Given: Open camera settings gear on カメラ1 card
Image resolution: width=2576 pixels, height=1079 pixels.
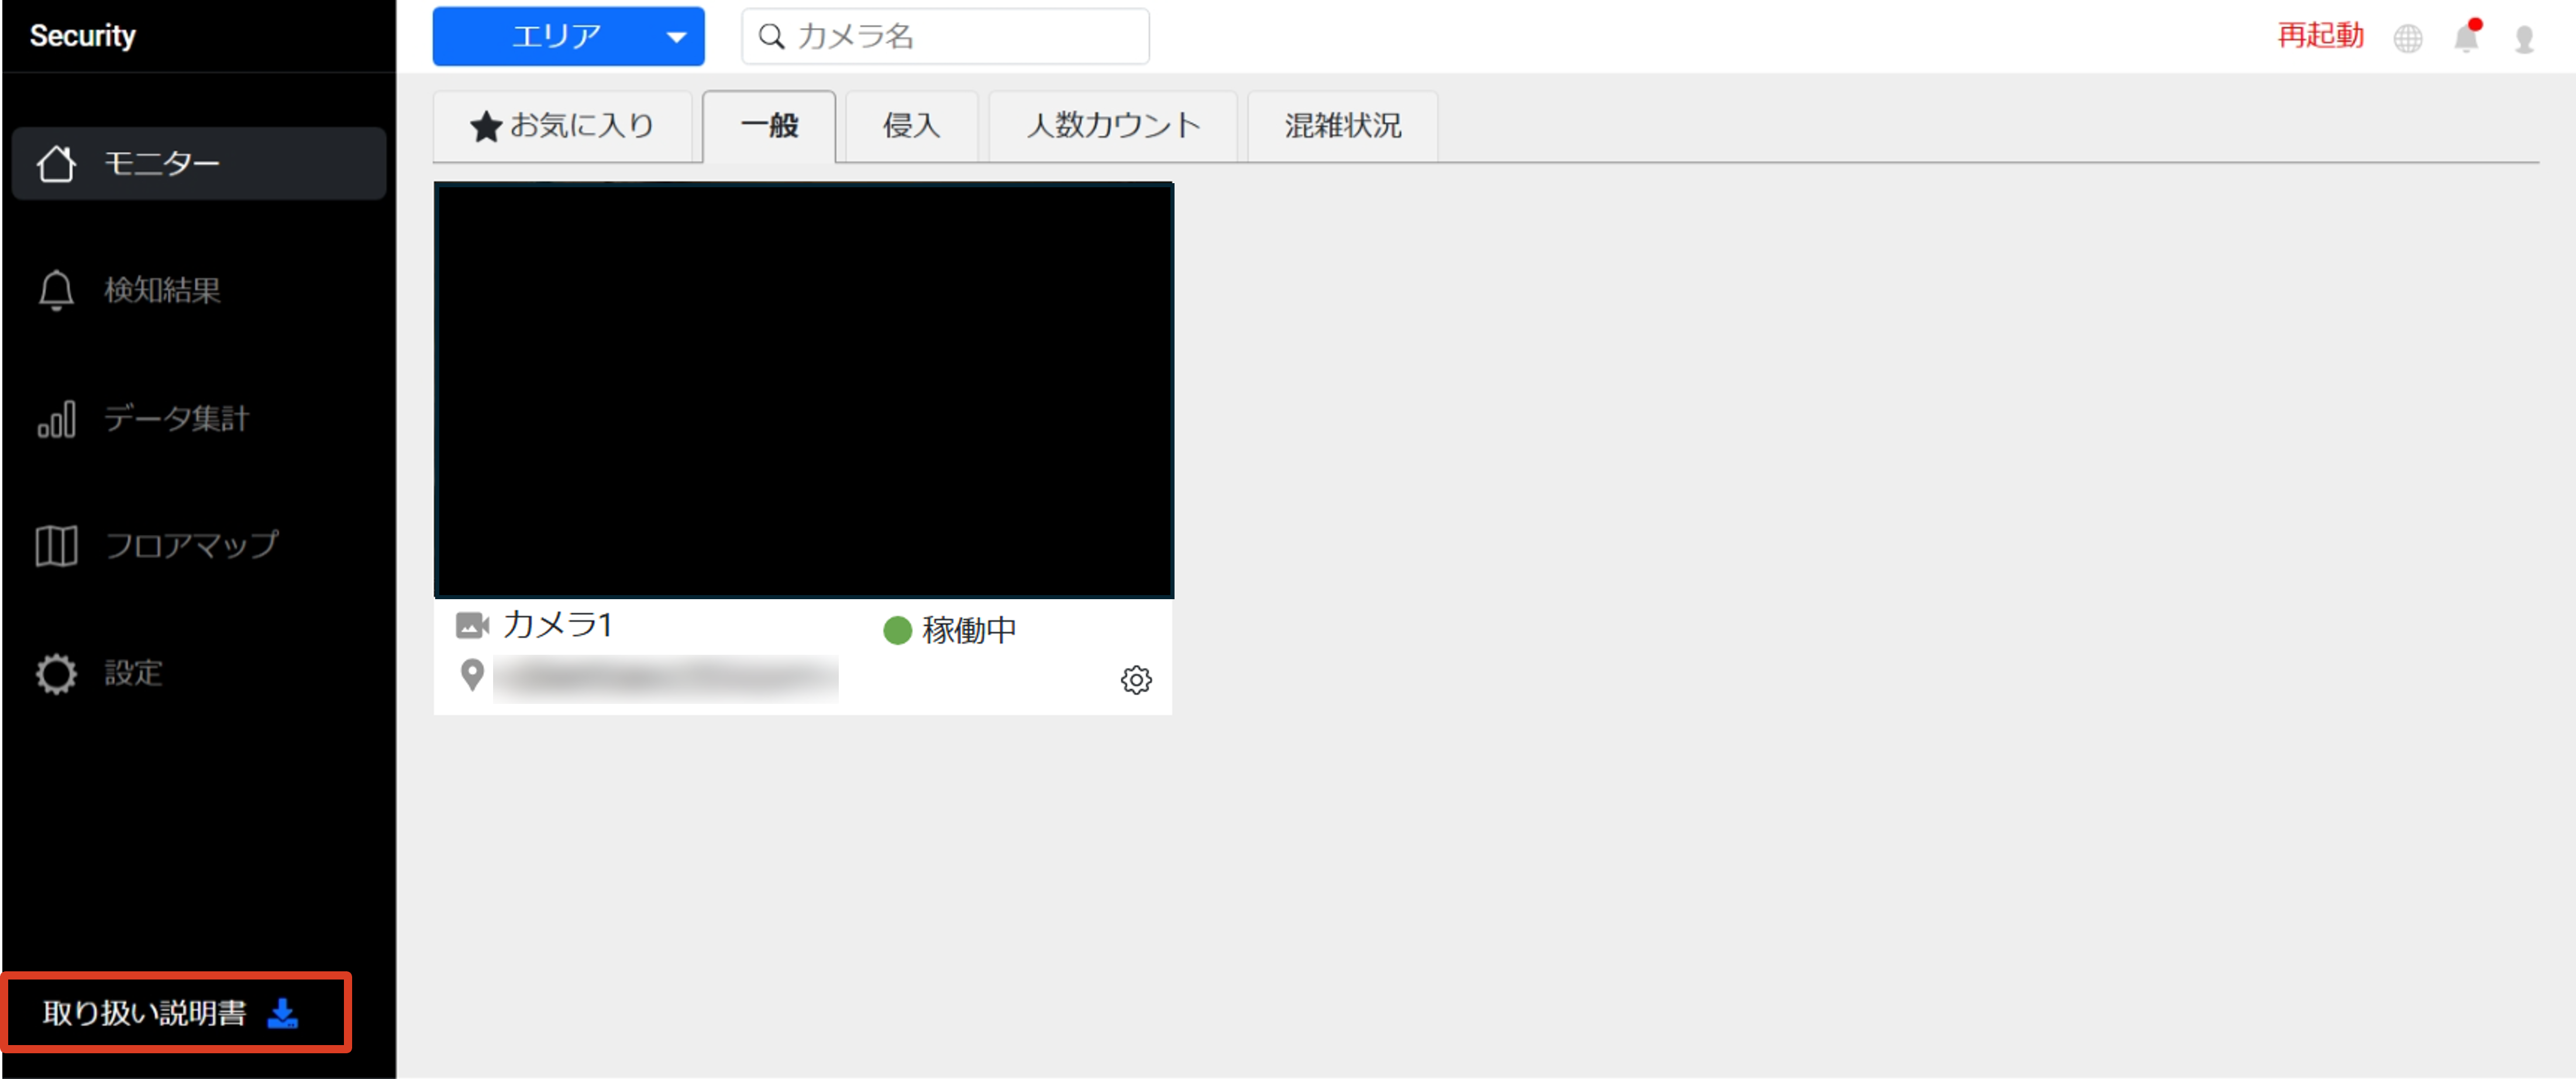Looking at the screenshot, I should coord(1135,681).
